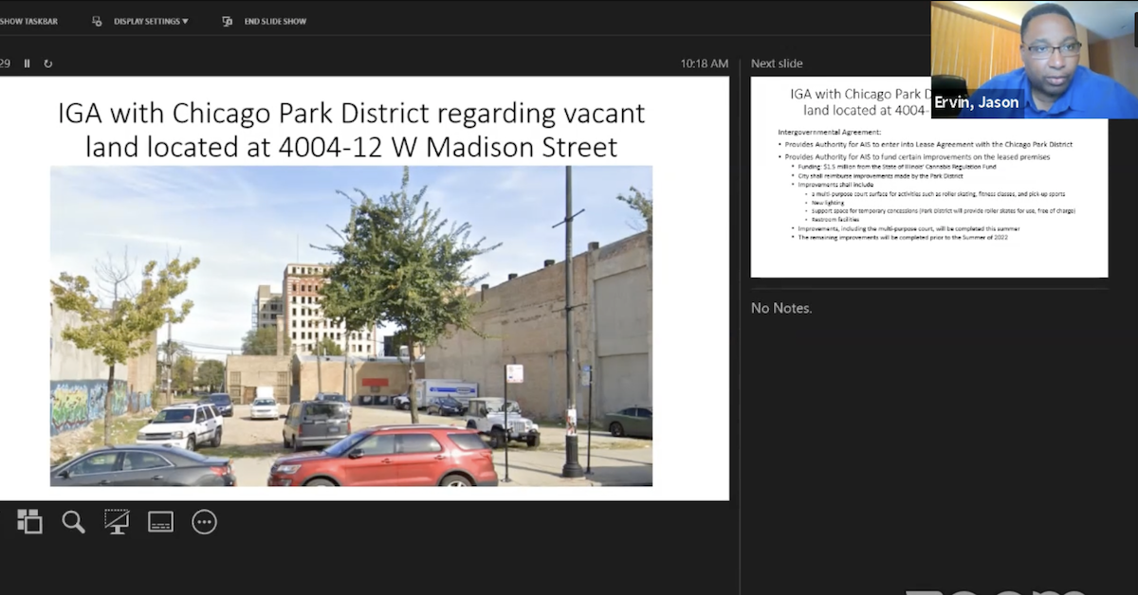This screenshot has height=595, width=1138.
Task: Click the 'Next slide' label
Action: pos(777,63)
